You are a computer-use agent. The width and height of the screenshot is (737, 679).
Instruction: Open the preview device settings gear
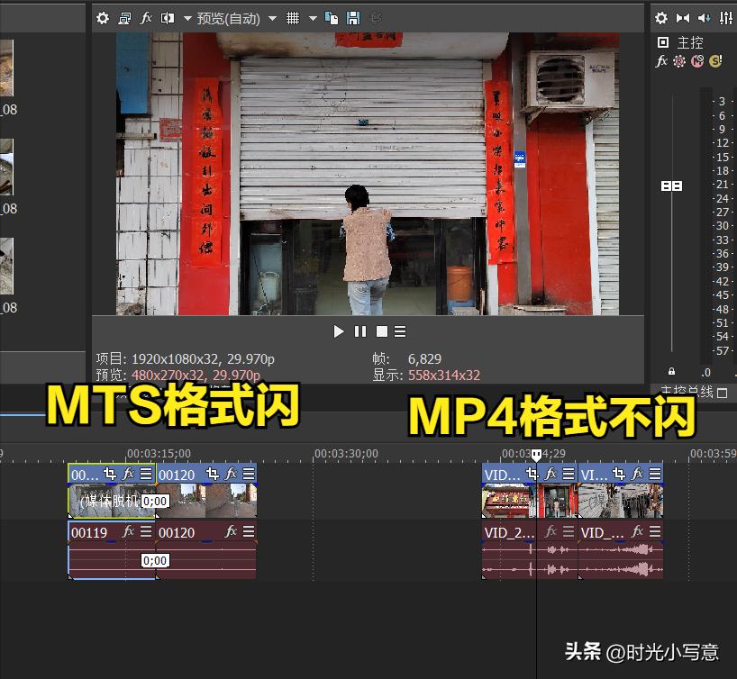[102, 18]
